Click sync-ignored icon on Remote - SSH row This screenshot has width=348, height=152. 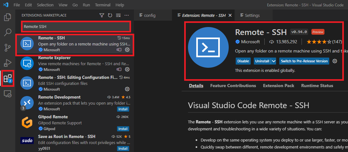(119, 50)
